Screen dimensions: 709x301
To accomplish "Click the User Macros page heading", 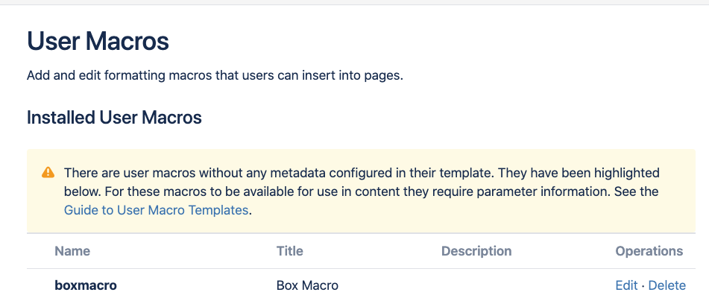I will [x=98, y=41].
